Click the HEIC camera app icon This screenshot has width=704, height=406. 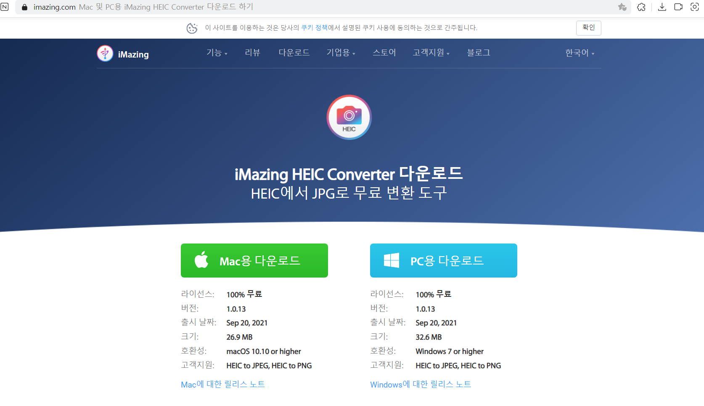click(349, 117)
